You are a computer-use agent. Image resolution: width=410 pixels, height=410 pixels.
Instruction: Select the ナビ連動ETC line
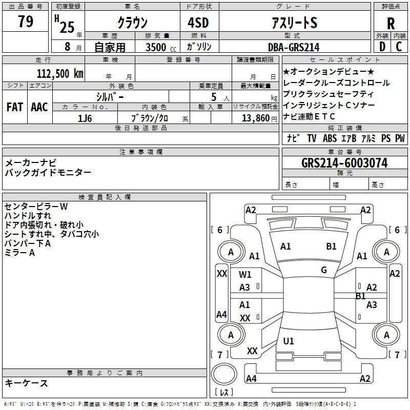[309, 116]
